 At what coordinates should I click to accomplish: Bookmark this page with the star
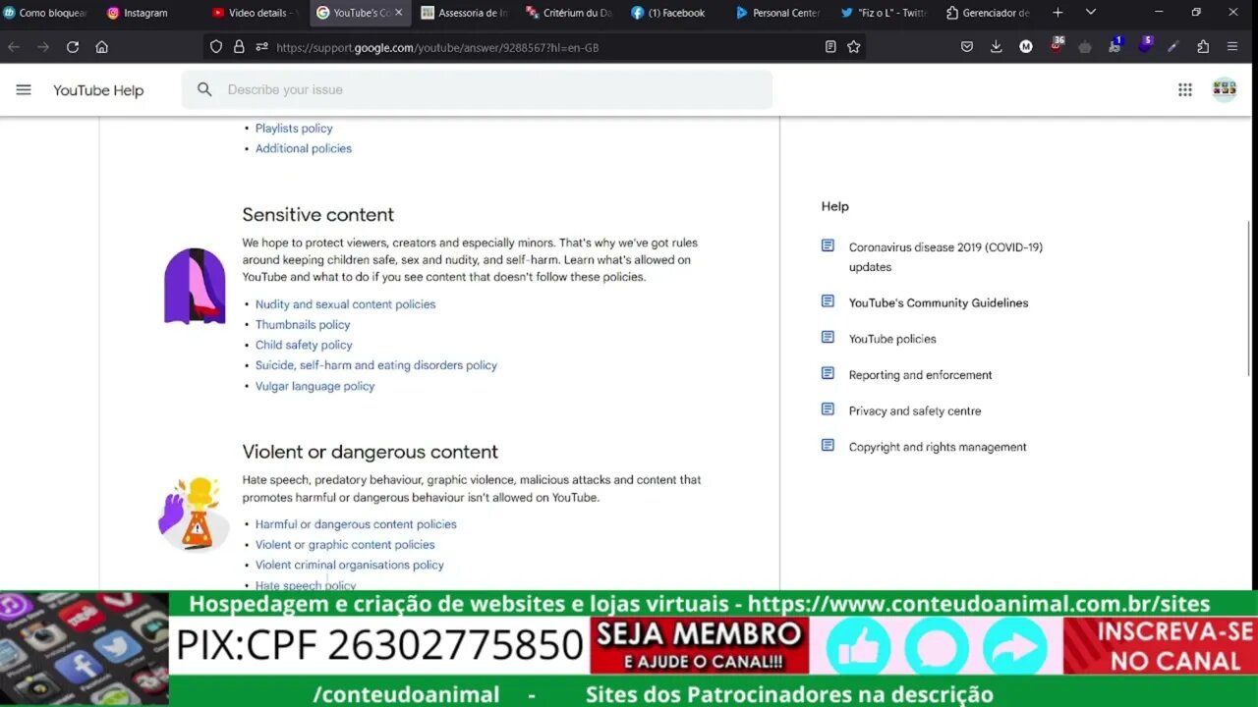853,47
